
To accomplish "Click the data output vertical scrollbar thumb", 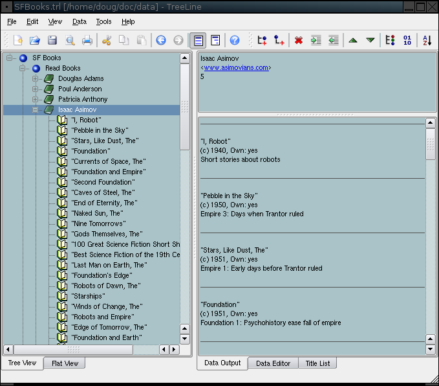I will (x=430, y=144).
